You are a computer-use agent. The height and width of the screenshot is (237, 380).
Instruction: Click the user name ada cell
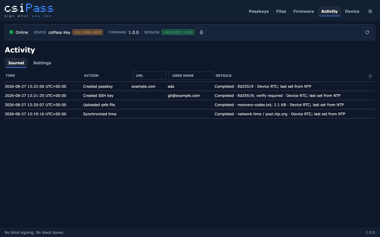171,87
